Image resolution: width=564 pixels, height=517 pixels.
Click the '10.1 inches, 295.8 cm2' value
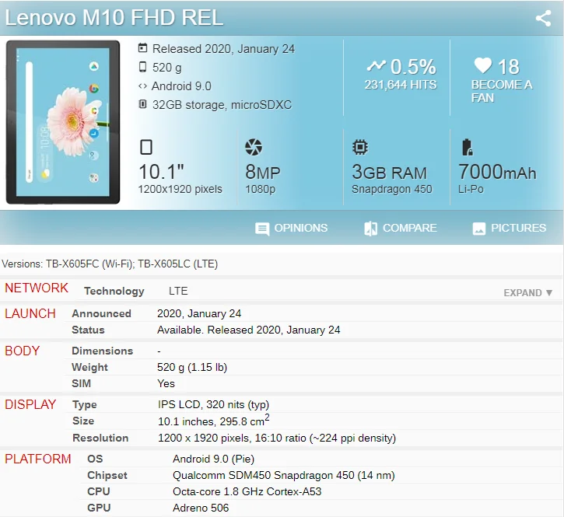click(x=214, y=420)
